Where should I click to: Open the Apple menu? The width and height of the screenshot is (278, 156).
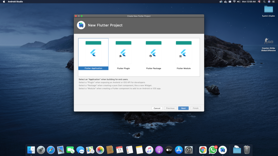point(4,2)
